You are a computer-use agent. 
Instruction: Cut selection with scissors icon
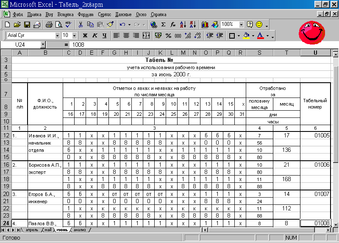(81, 25)
